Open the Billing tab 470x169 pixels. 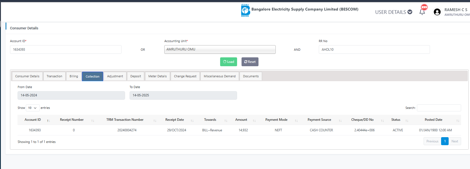point(74,76)
